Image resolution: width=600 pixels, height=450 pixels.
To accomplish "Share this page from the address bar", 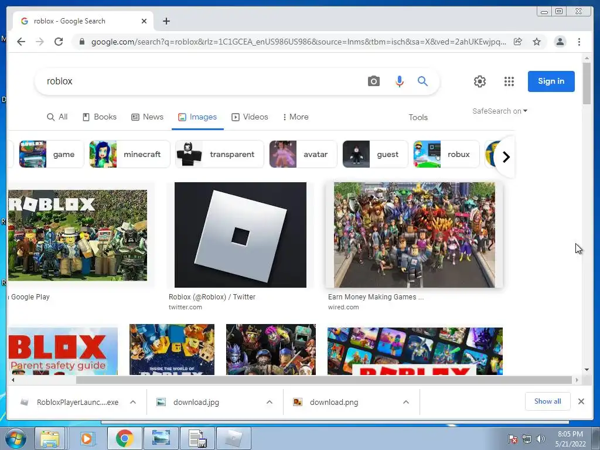I will tap(518, 42).
